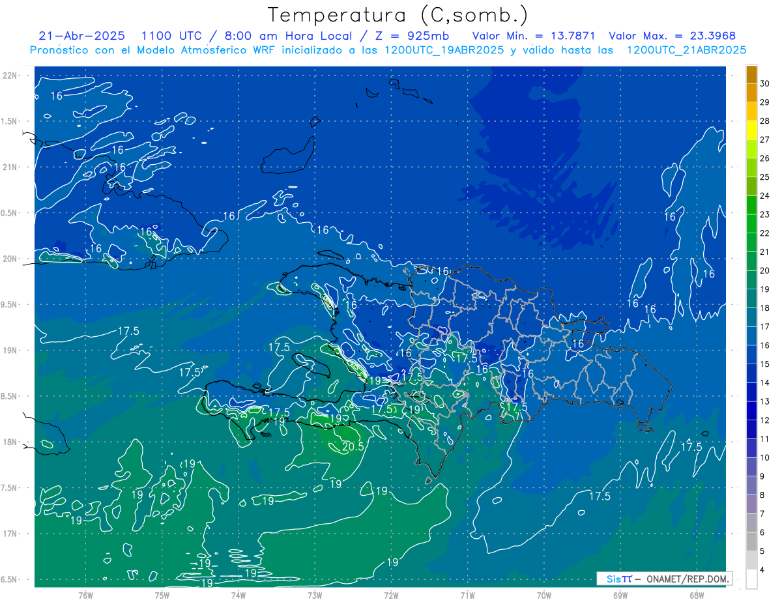Click the date "21-Abr-2025" in the header
782x604 pixels.
coord(81,36)
